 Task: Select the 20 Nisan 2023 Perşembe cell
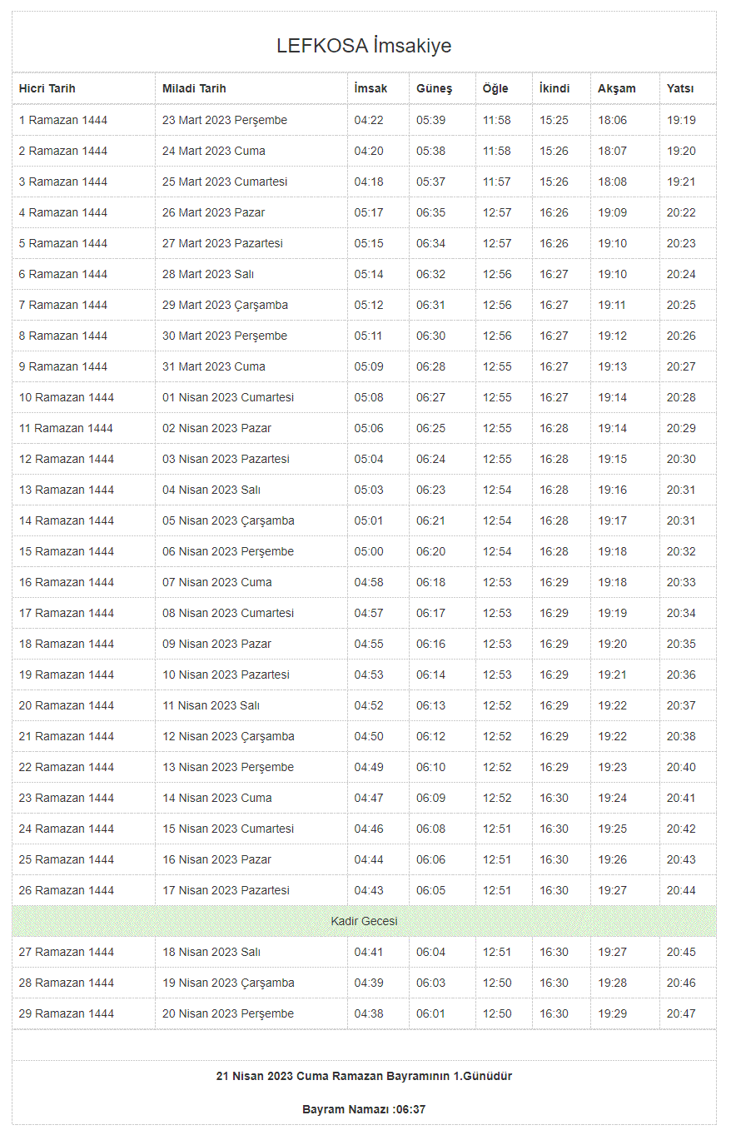tap(228, 1013)
